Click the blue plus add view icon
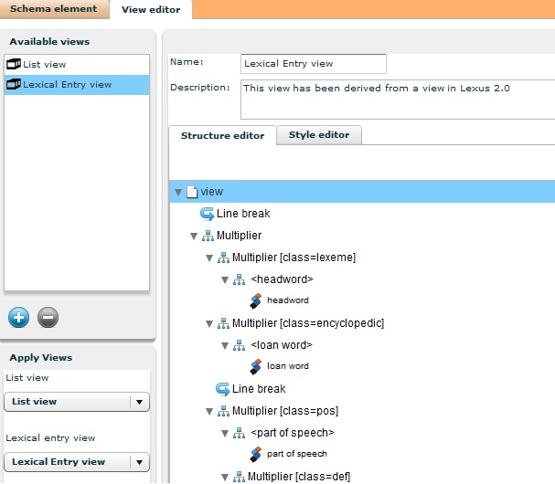The height and width of the screenshot is (484, 555). 19,317
